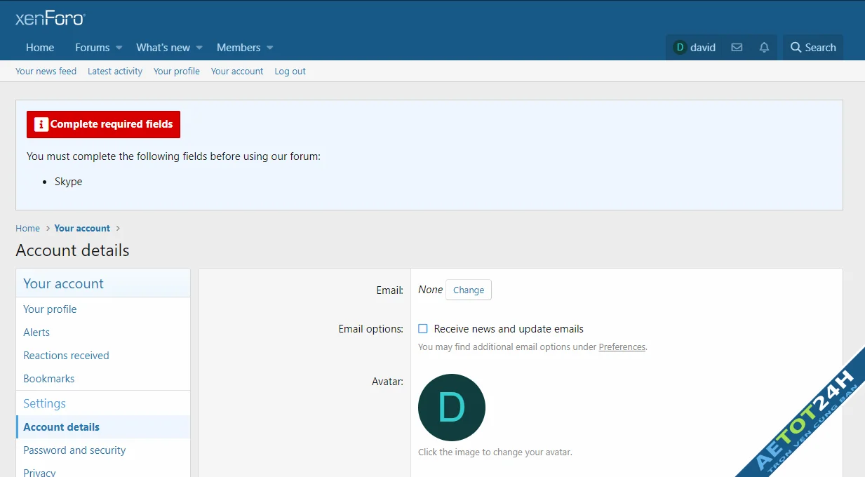This screenshot has width=865, height=477.
Task: Log out of the forum
Action: point(290,71)
